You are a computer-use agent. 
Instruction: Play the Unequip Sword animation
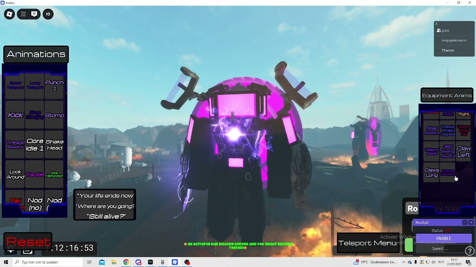point(16,145)
